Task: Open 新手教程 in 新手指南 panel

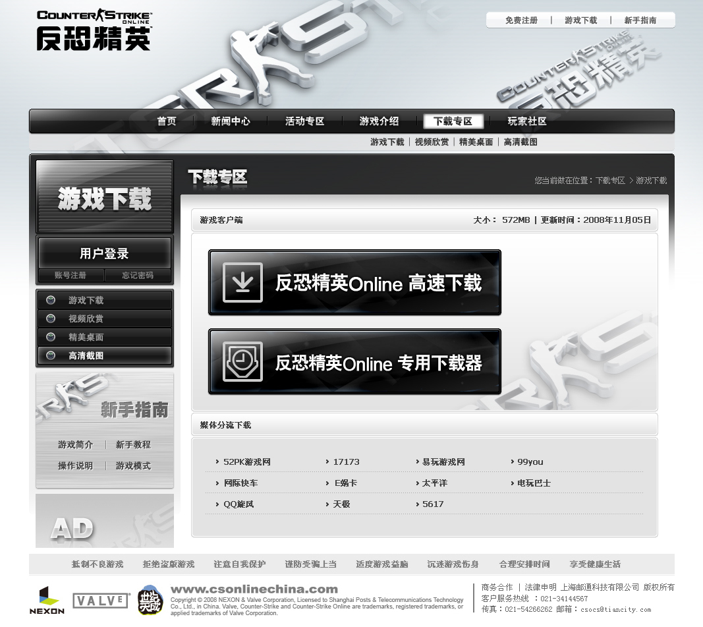Action: [x=133, y=444]
